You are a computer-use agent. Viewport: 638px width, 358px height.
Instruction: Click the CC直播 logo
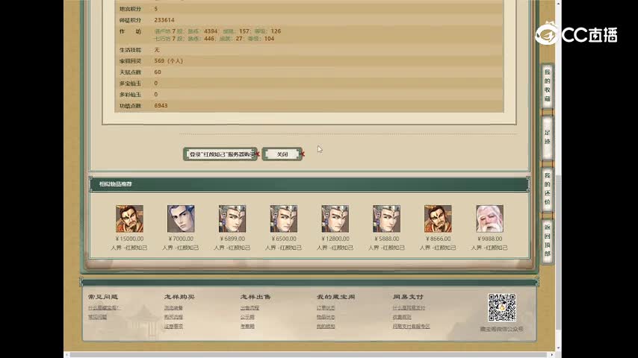pyautogui.click(x=576, y=34)
